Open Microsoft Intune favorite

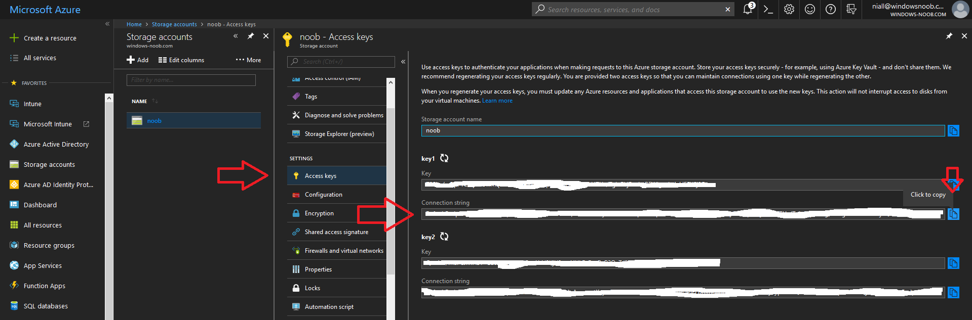click(48, 124)
